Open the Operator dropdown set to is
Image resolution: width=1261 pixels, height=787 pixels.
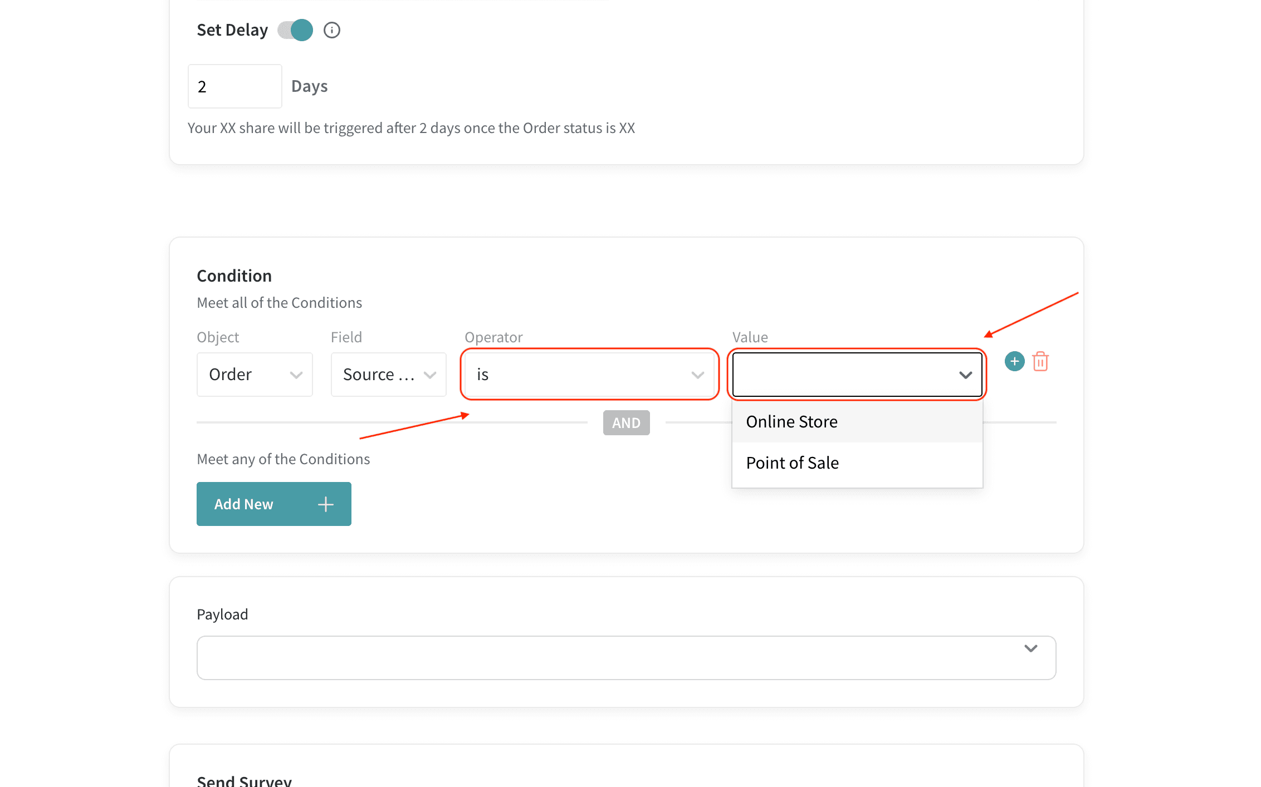pyautogui.click(x=589, y=375)
